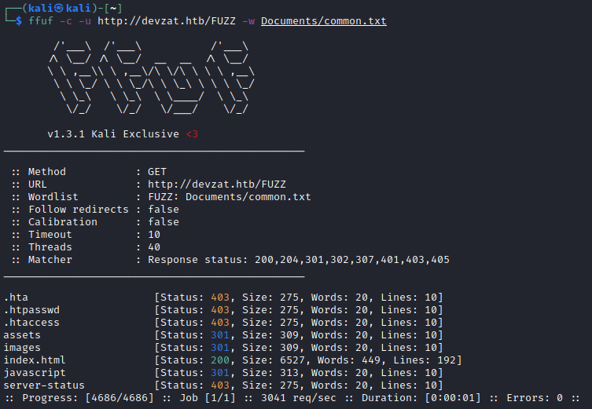
Task: Select the .htpasswd result entry
Action: [31, 310]
